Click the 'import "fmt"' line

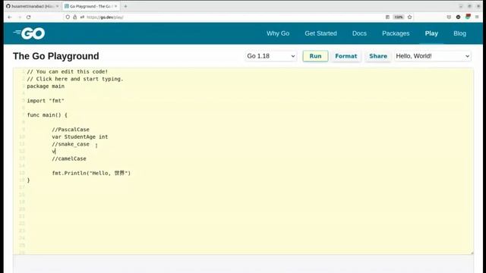click(x=46, y=101)
